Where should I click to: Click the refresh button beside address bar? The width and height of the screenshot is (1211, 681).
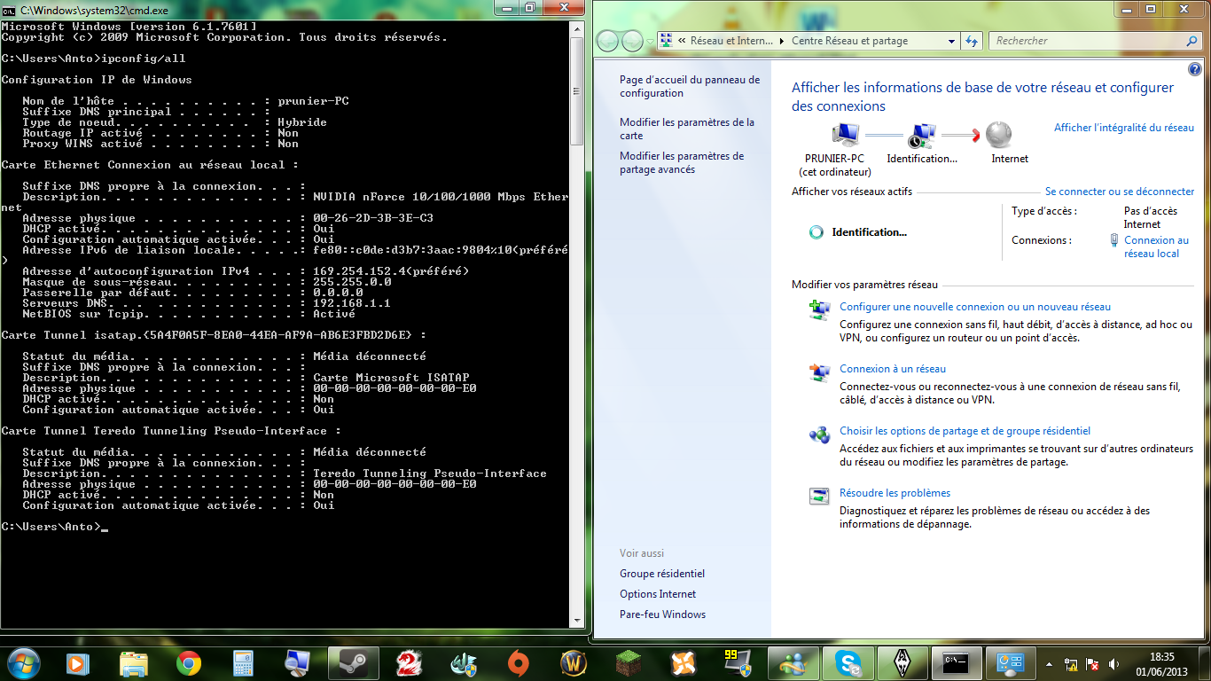972,41
